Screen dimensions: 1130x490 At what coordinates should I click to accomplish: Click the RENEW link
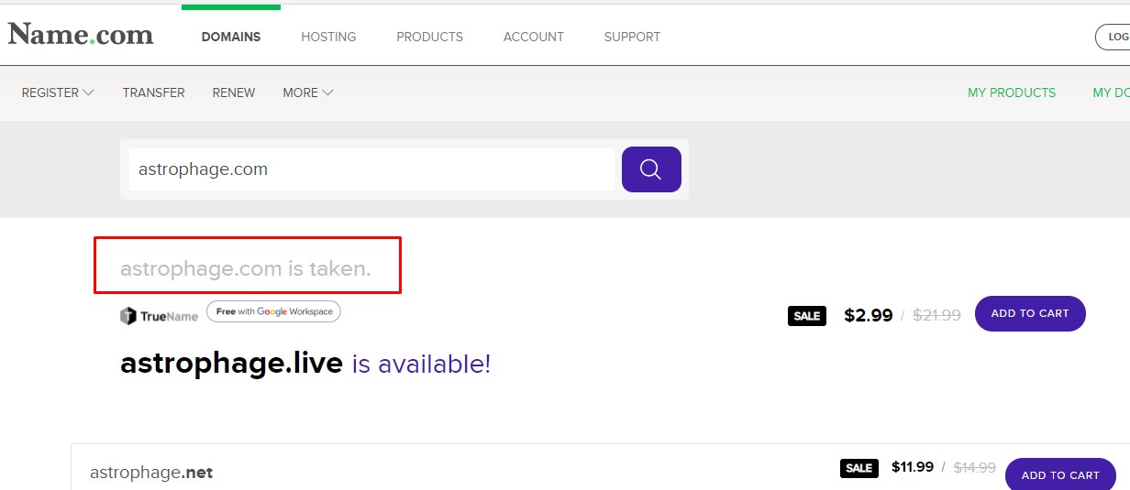pyautogui.click(x=234, y=93)
